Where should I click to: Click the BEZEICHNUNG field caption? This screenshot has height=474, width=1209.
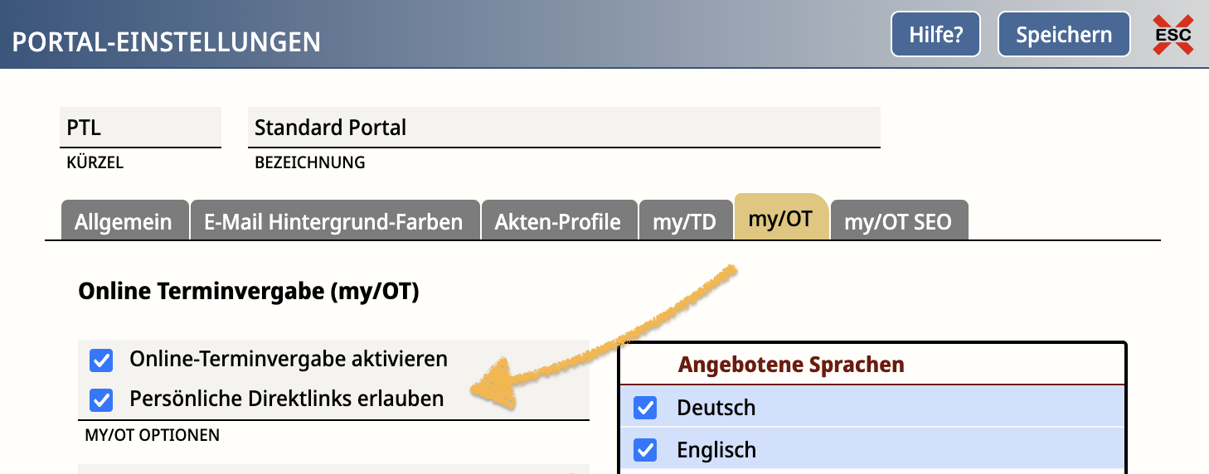tap(309, 163)
